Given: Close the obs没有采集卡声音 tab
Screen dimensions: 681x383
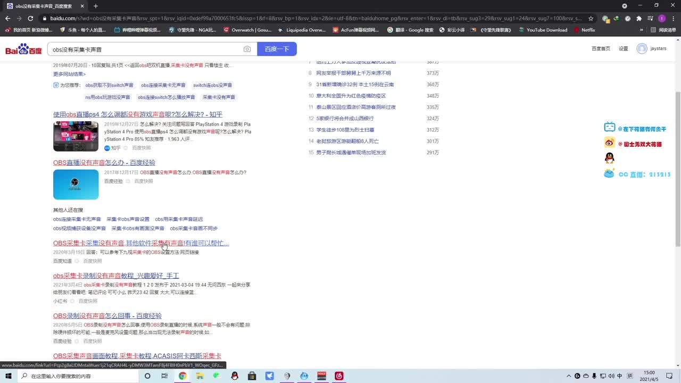Looking at the screenshot, I should click(x=82, y=6).
